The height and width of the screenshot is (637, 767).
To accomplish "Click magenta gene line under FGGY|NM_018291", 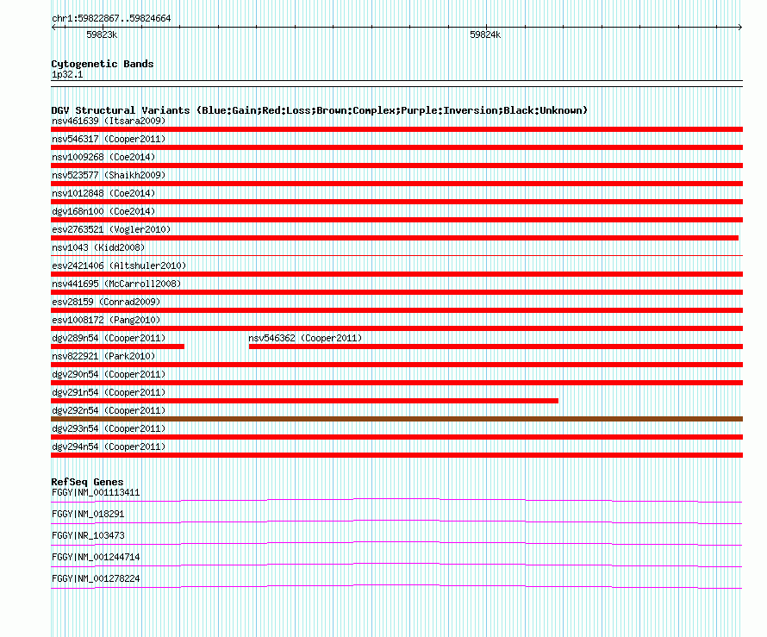I will point(396,521).
